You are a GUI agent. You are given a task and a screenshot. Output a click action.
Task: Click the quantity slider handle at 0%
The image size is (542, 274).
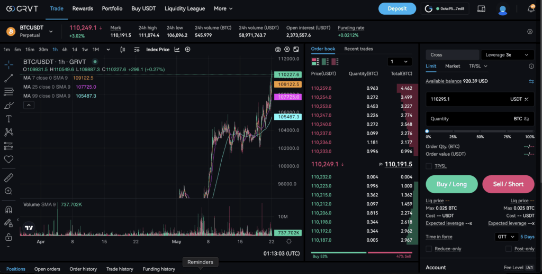click(x=427, y=131)
